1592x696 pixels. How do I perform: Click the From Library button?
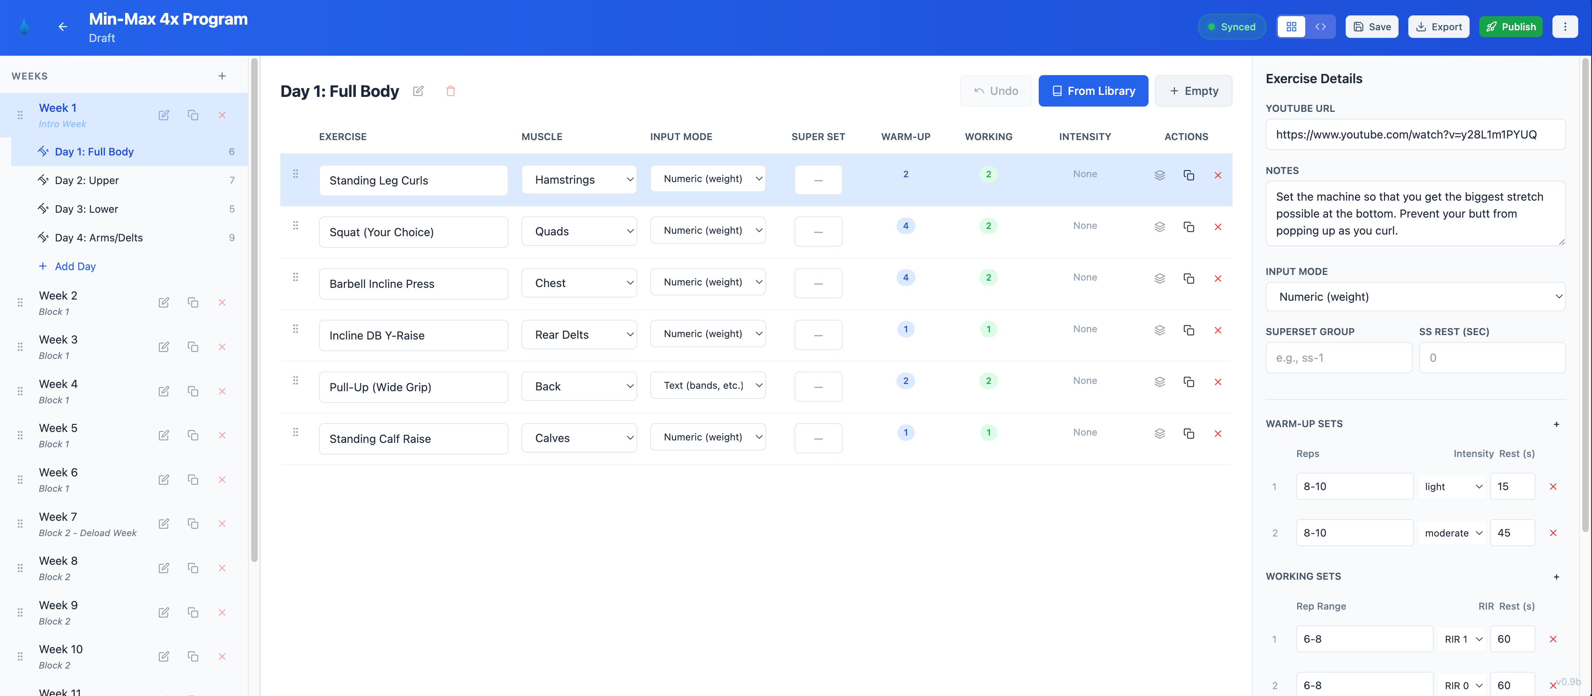tap(1093, 90)
